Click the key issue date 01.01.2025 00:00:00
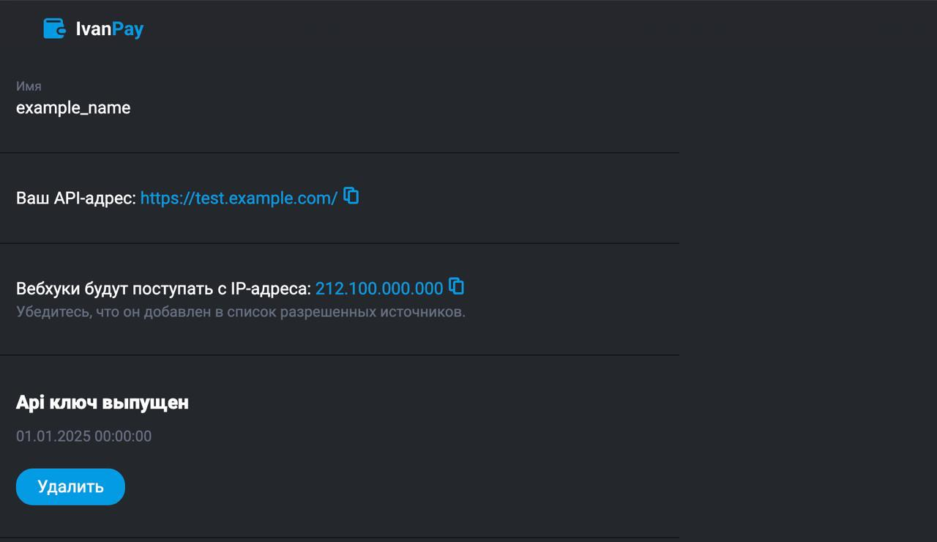The image size is (937, 542). tap(83, 437)
